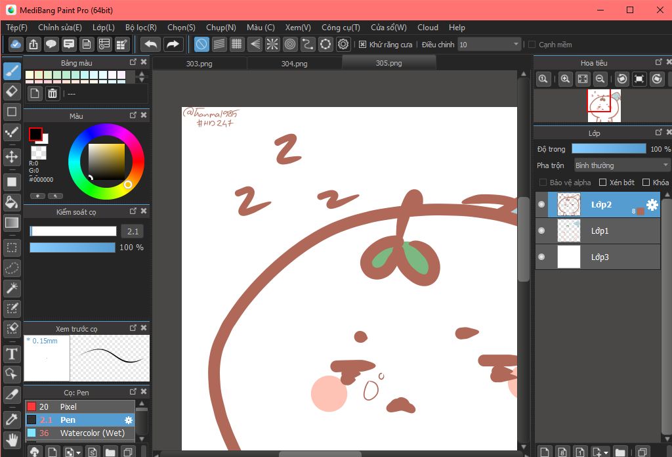Enable curve snap guide

pos(308,44)
